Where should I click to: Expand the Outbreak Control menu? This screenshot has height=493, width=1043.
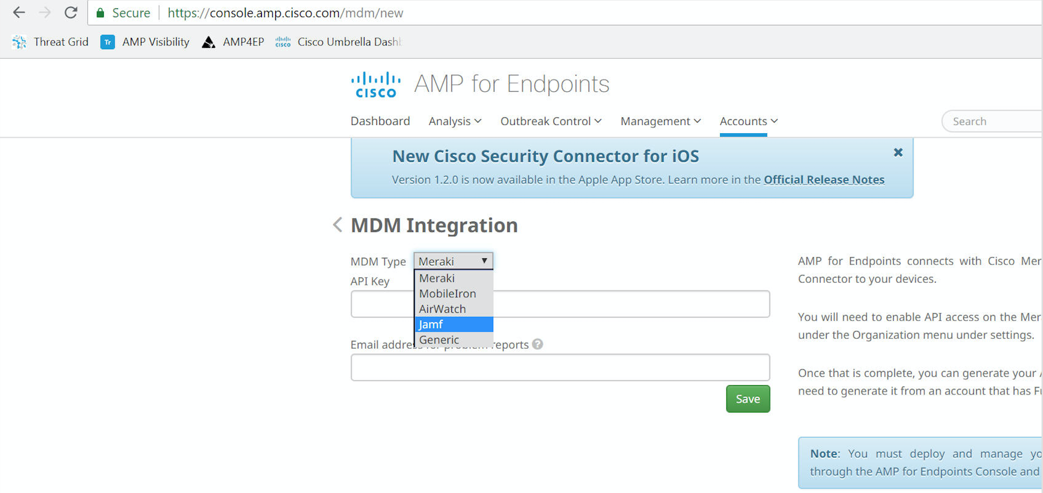[x=551, y=121]
